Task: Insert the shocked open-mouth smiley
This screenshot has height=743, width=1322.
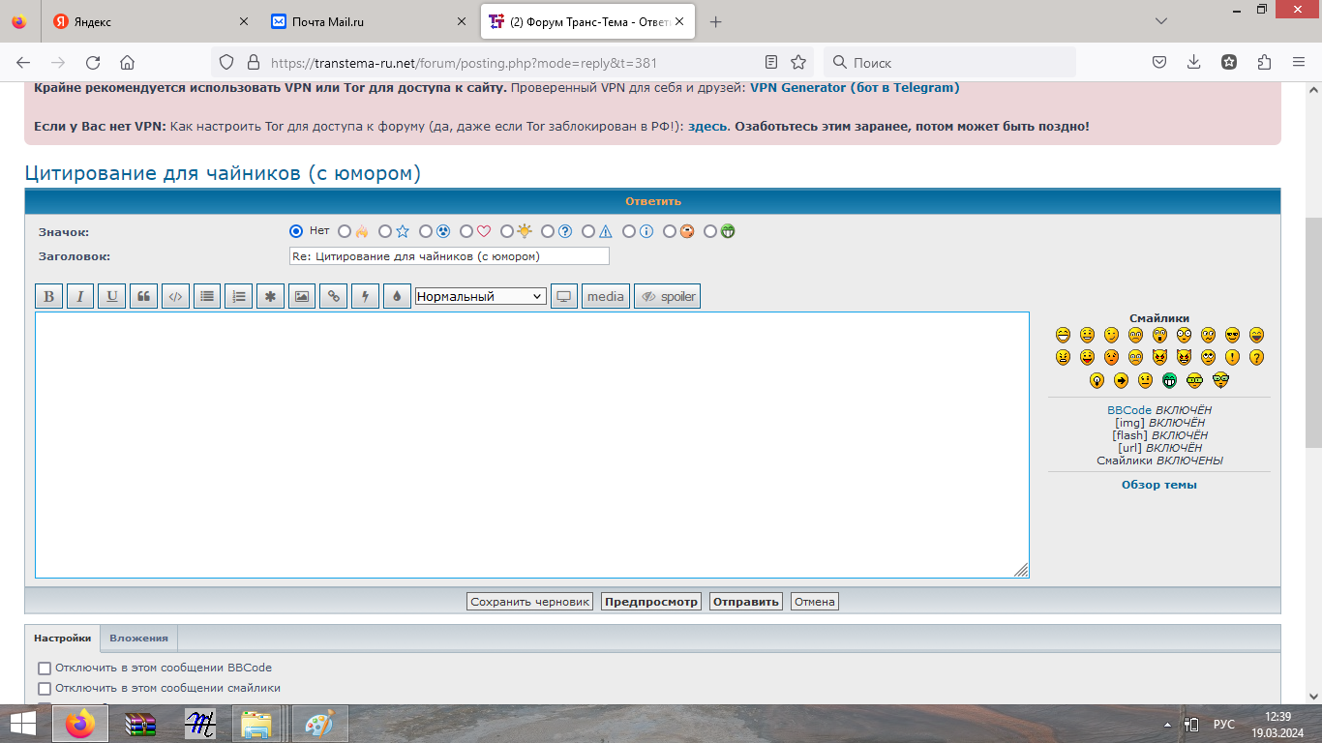Action: pos(1159,335)
